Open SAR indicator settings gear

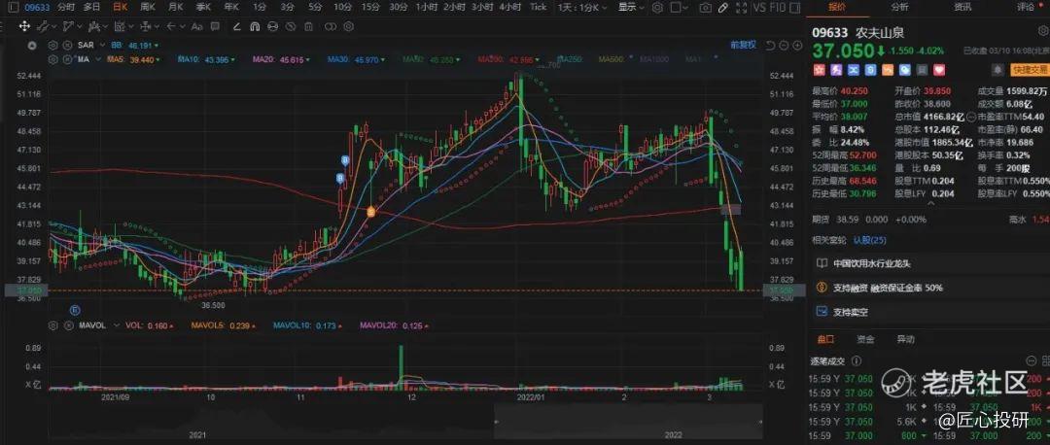(53, 45)
